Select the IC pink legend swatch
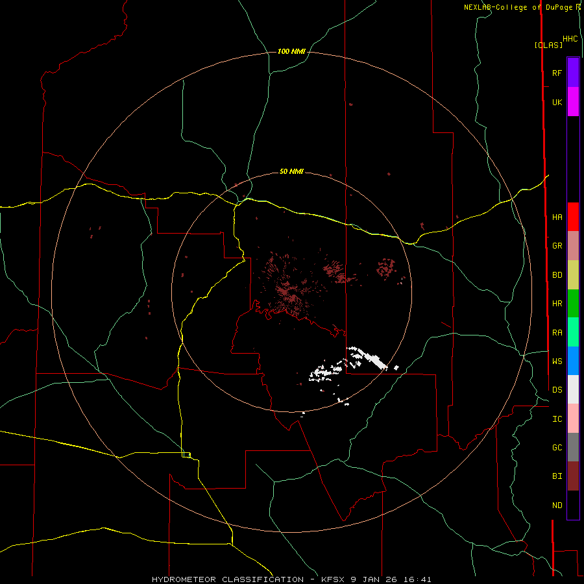The width and height of the screenshot is (584, 584). (573, 419)
